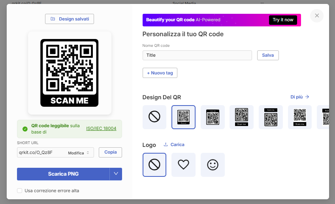Click the Logo section label

(149, 145)
